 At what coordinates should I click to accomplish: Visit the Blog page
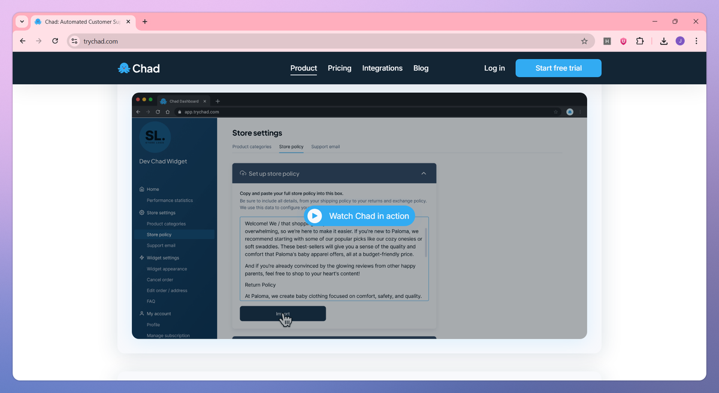click(421, 68)
